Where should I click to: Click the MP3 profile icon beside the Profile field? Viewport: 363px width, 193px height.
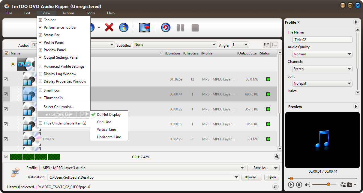(15, 172)
